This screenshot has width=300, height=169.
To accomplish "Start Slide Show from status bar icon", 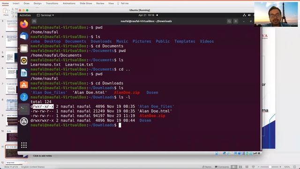I will coord(253,167).
